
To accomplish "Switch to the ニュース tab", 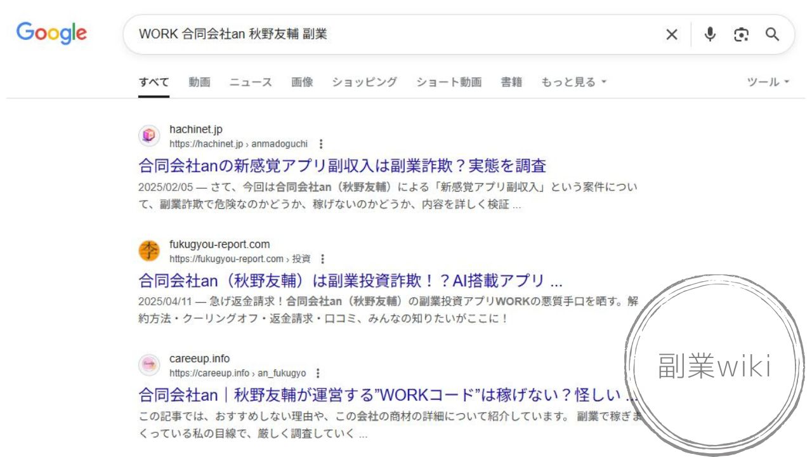I will click(x=251, y=82).
